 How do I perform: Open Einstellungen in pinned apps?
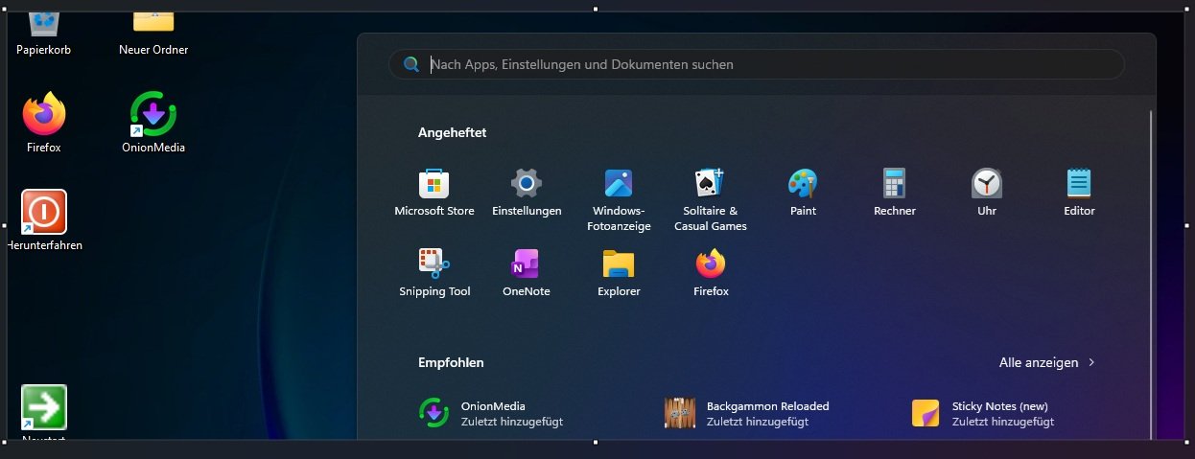click(x=527, y=192)
